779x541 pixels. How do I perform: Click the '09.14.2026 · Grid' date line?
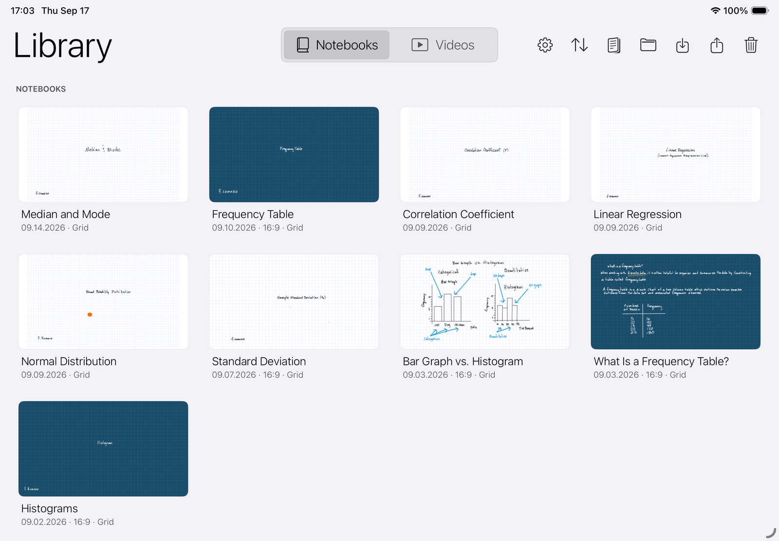(x=55, y=228)
